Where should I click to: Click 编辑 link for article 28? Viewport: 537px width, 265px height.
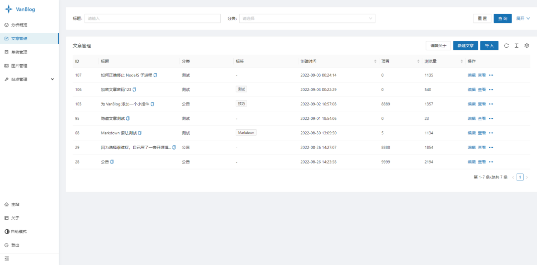[471, 162]
